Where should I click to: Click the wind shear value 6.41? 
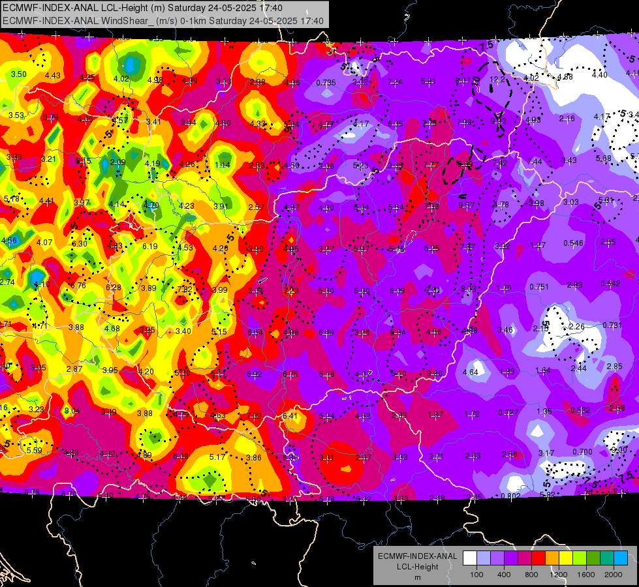point(290,415)
